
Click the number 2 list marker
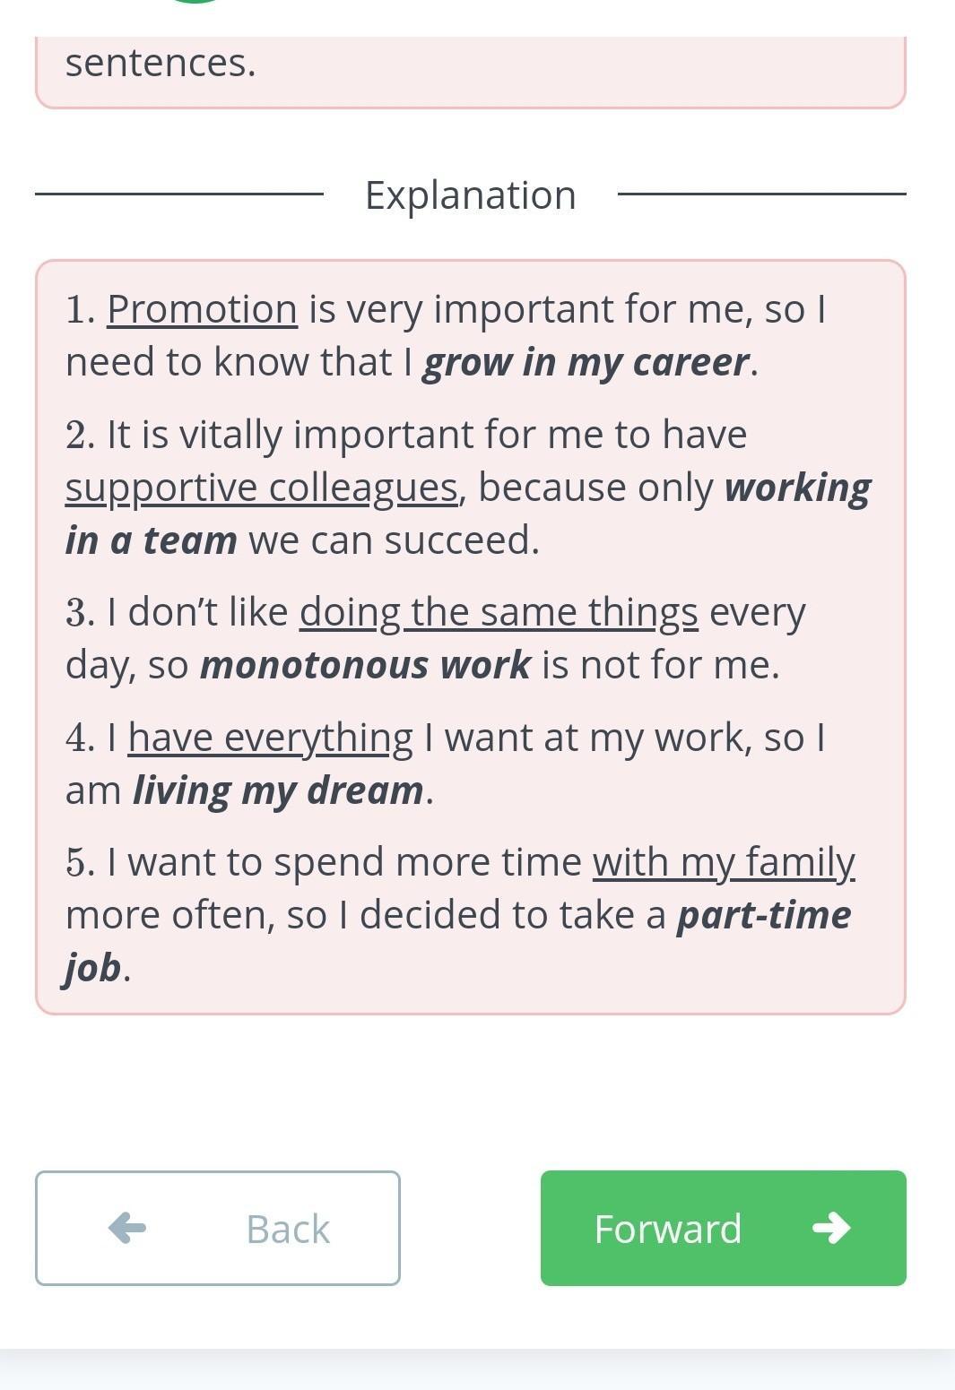(x=80, y=435)
